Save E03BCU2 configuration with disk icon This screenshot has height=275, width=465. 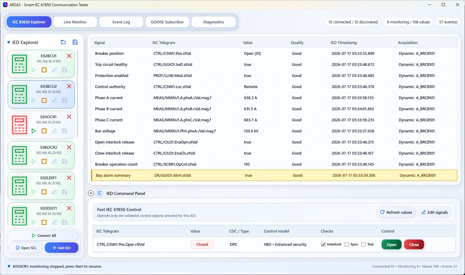tap(64, 100)
